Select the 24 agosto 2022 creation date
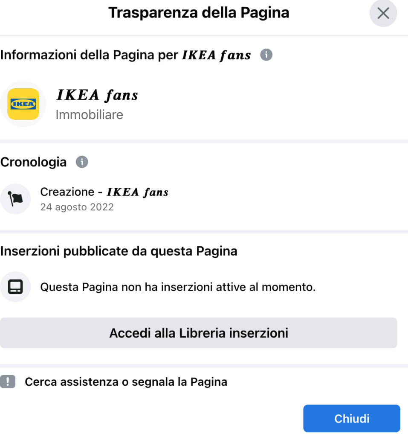This screenshot has width=408, height=437. tap(77, 207)
